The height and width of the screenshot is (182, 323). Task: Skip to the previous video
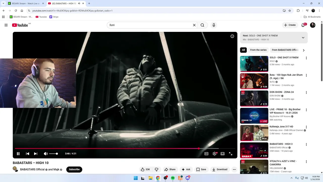pyautogui.click(x=28, y=154)
